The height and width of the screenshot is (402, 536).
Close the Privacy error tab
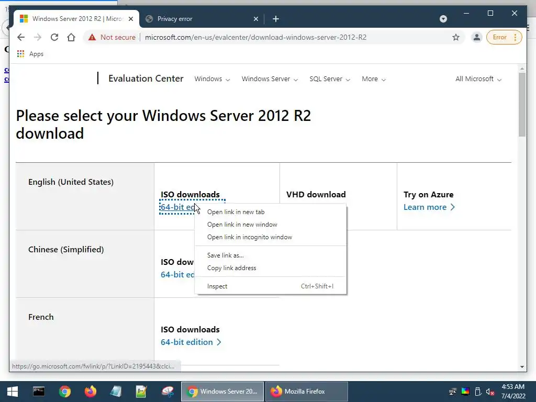[255, 19]
